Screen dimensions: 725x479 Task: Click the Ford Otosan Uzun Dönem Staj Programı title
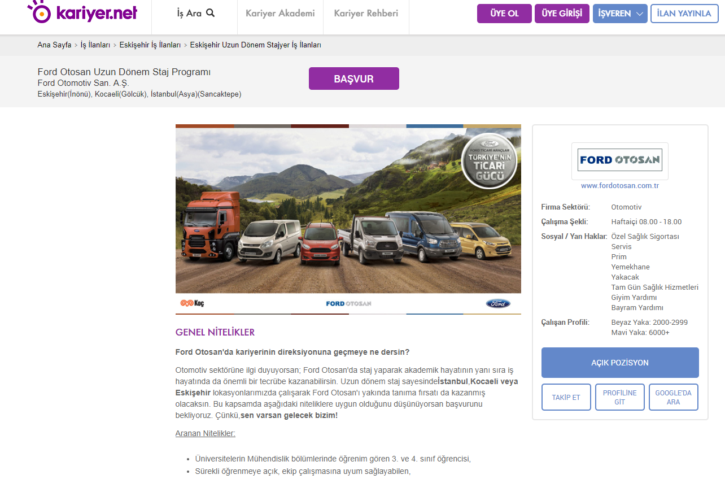(124, 72)
